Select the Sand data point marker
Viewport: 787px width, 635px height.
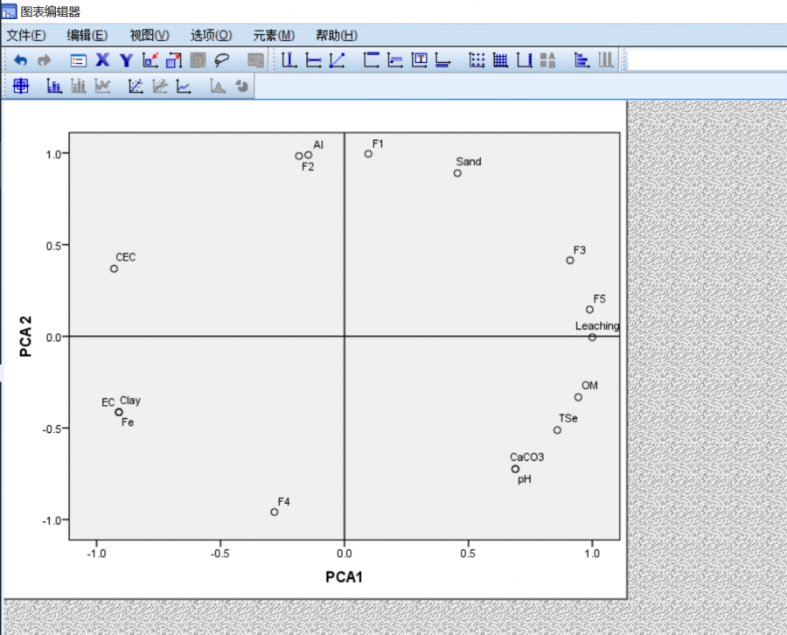[x=457, y=173]
